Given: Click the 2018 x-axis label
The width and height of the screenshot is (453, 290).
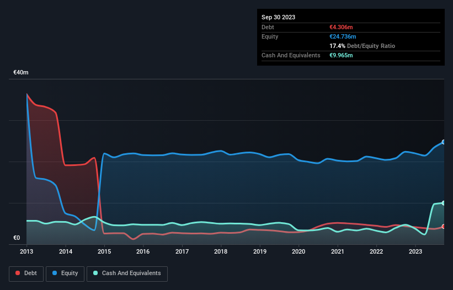Looking at the screenshot, I should (x=221, y=251).
